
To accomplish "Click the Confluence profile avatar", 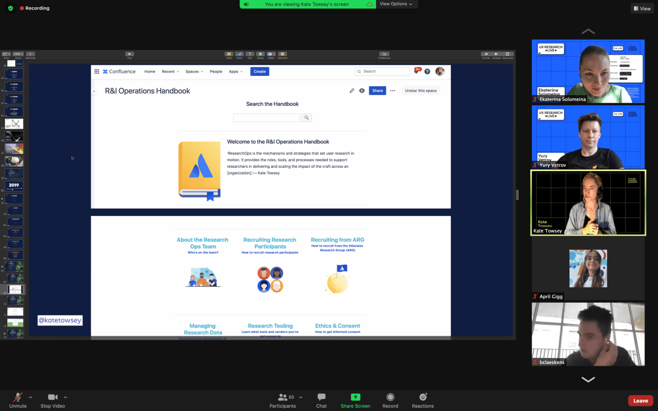I will pyautogui.click(x=440, y=71).
